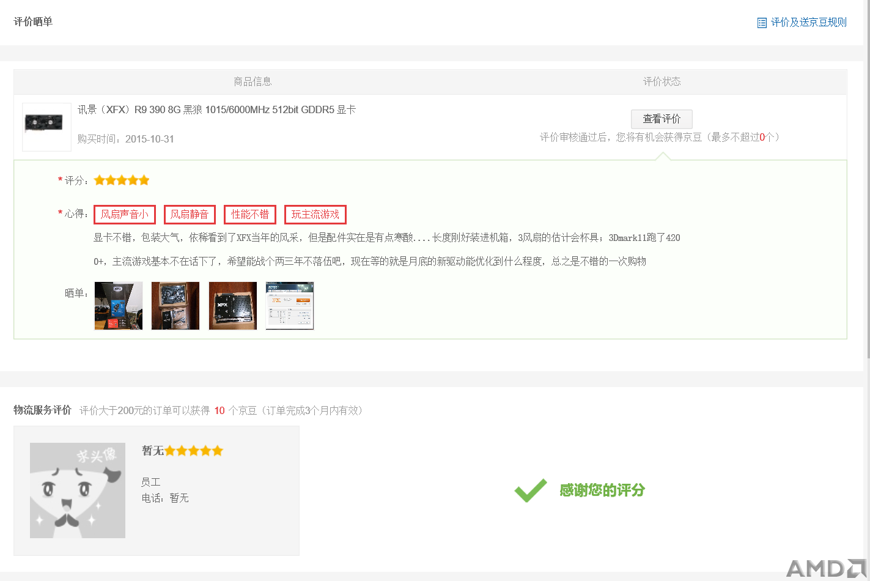
Task: Click the review text starting 显卡不错
Action: (386, 250)
